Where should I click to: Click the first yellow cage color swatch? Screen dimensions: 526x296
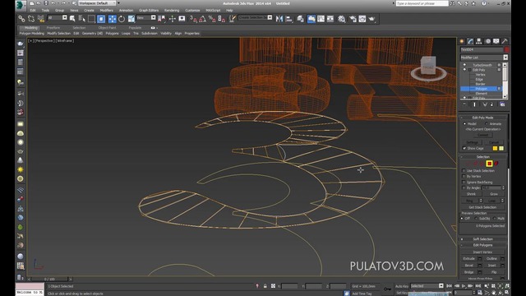pyautogui.click(x=495, y=148)
